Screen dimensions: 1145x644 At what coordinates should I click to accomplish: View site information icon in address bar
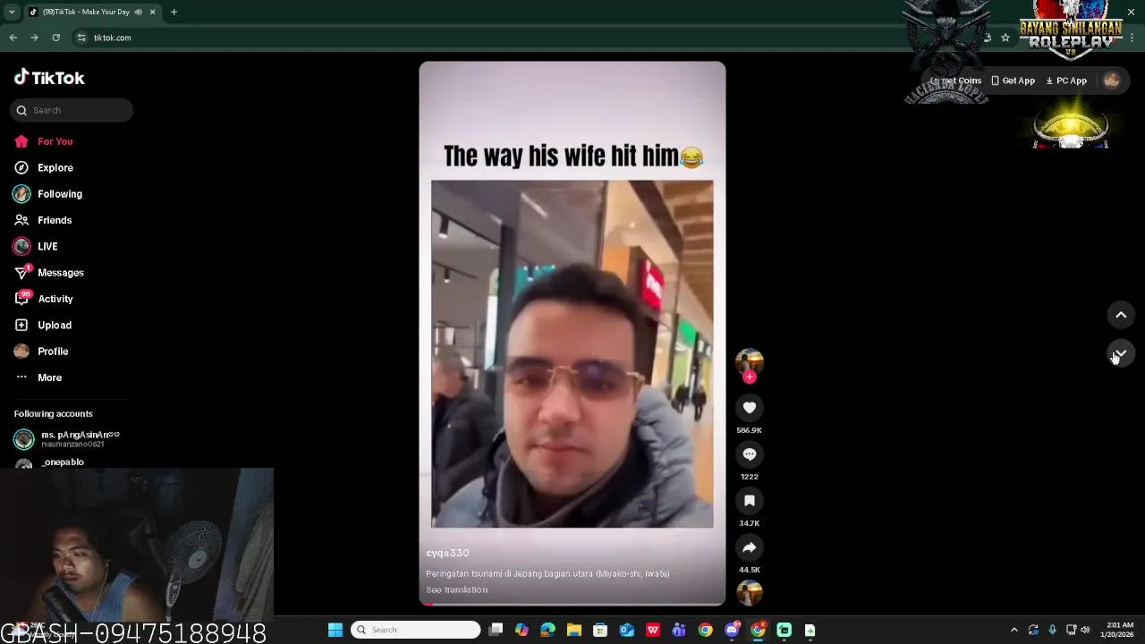[81, 38]
